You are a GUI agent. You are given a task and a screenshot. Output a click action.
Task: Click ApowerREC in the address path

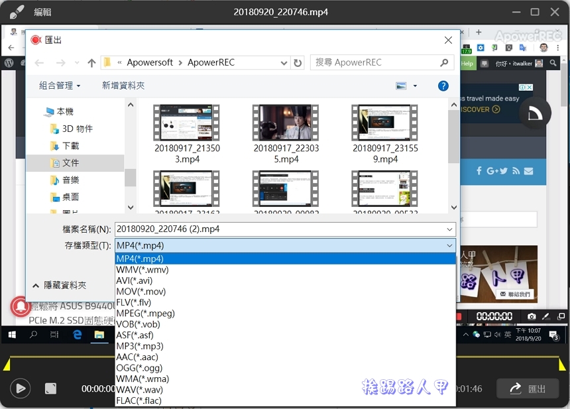click(211, 62)
